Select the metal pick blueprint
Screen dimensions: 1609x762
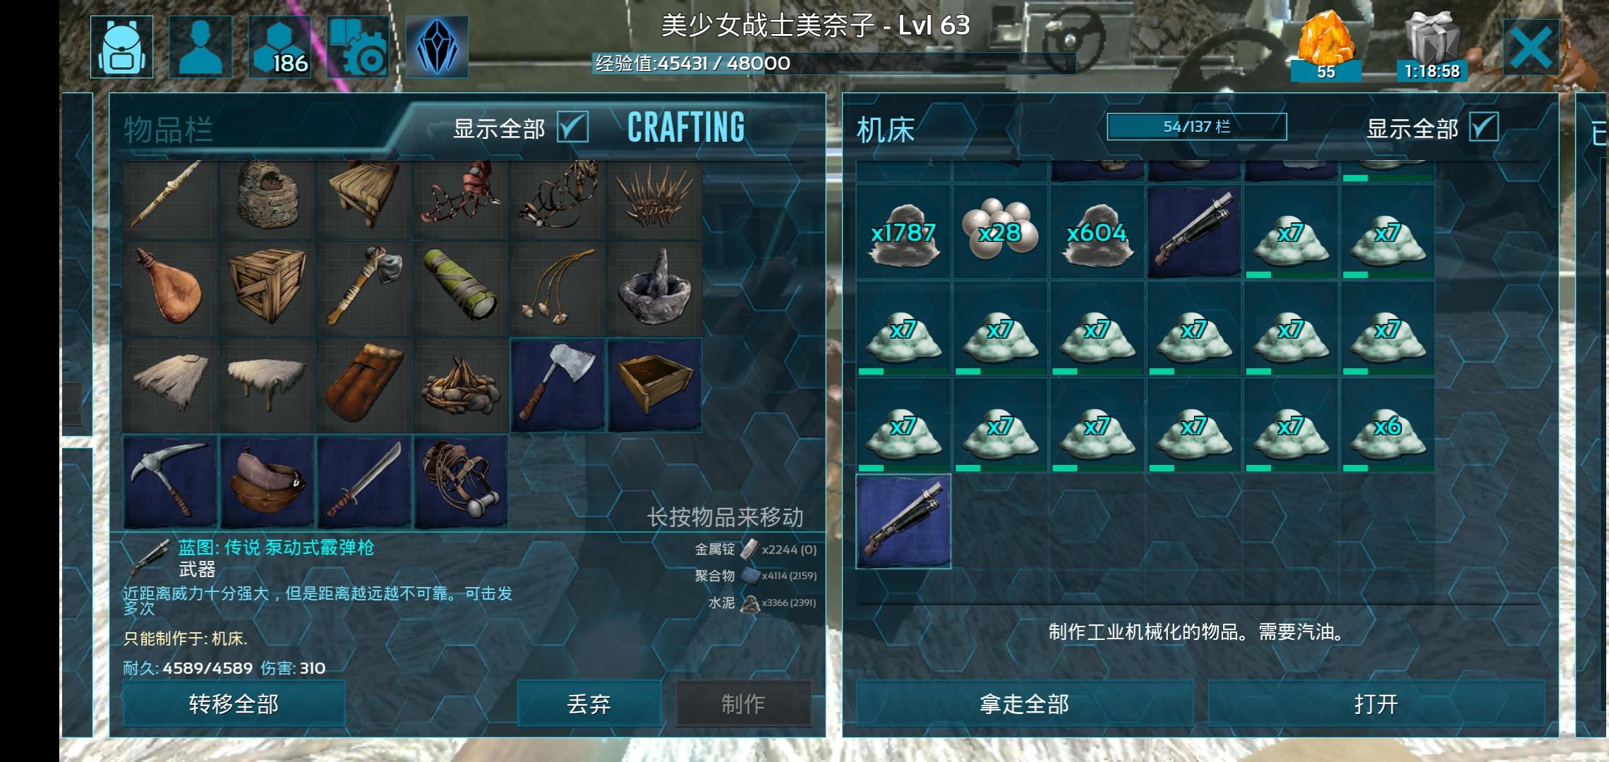click(x=170, y=482)
